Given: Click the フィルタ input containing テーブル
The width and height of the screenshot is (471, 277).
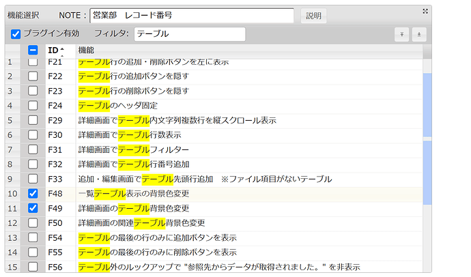Looking at the screenshot, I should pos(189,33).
